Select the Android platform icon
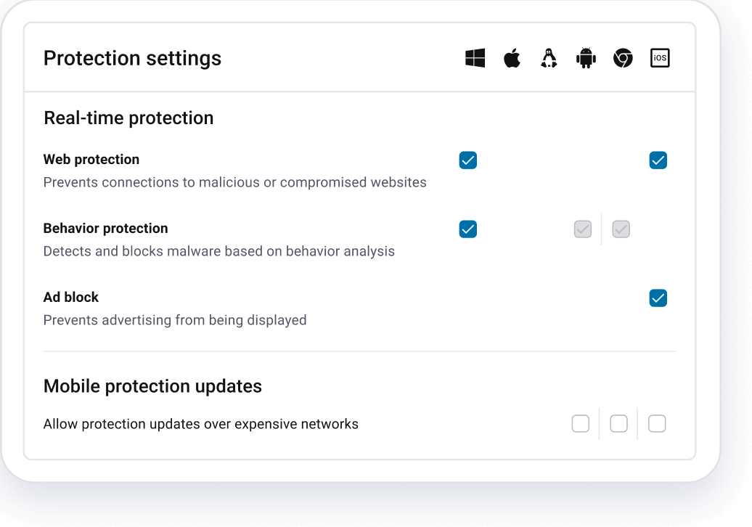 coord(586,57)
